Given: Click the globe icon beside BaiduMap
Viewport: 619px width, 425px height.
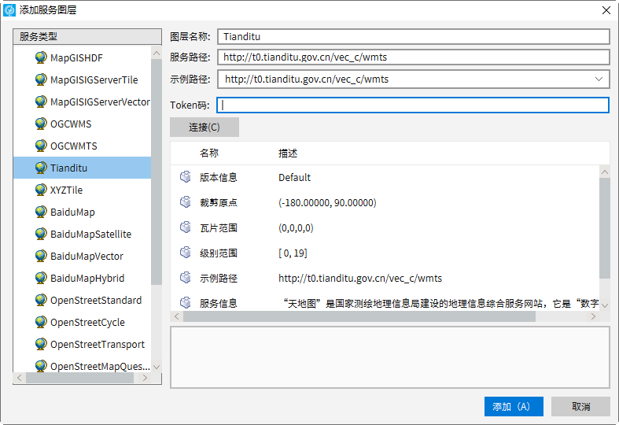Looking at the screenshot, I should point(41,212).
